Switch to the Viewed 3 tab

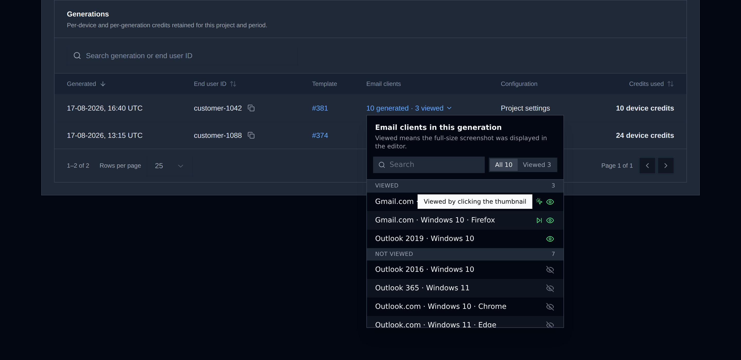coord(537,165)
